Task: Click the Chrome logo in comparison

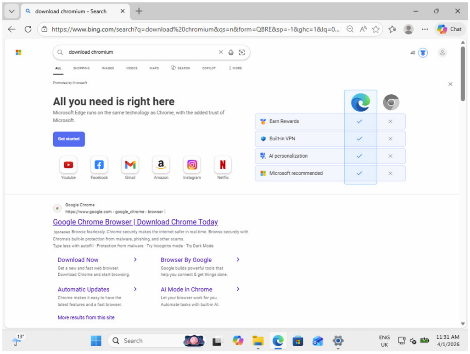Action: 391,103
